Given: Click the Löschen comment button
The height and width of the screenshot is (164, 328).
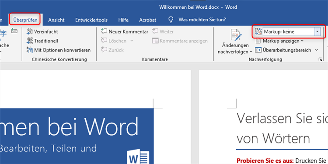Looking at the screenshot, I should tap(114, 41).
